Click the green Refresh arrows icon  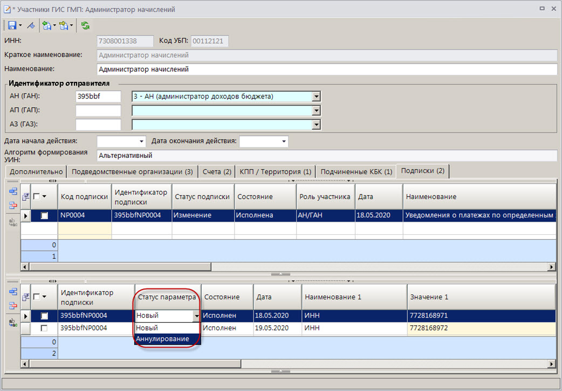click(85, 25)
